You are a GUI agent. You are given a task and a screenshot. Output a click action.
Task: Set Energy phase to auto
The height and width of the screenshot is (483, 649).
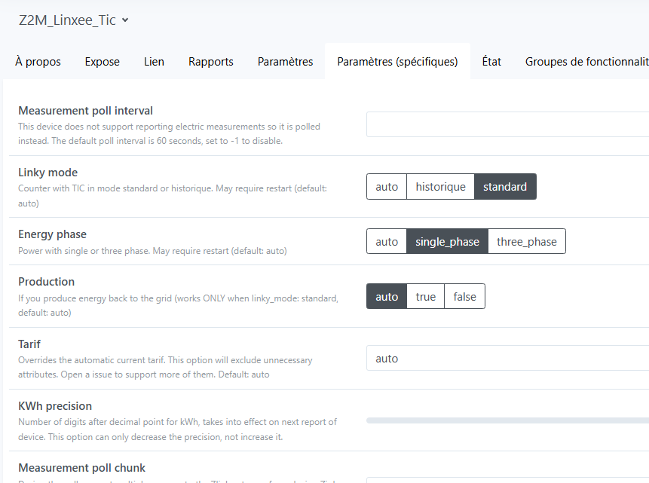click(387, 242)
